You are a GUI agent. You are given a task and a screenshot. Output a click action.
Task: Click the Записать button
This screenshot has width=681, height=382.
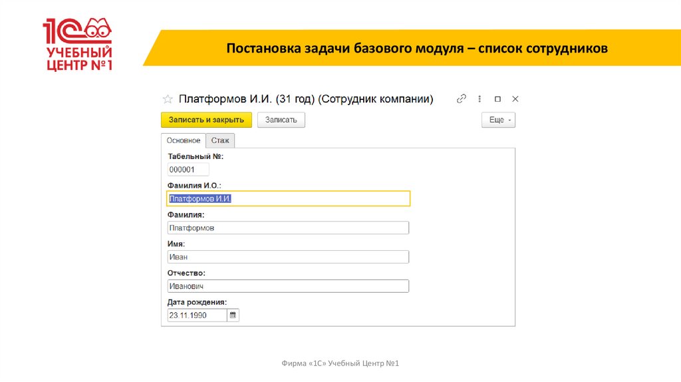281,120
